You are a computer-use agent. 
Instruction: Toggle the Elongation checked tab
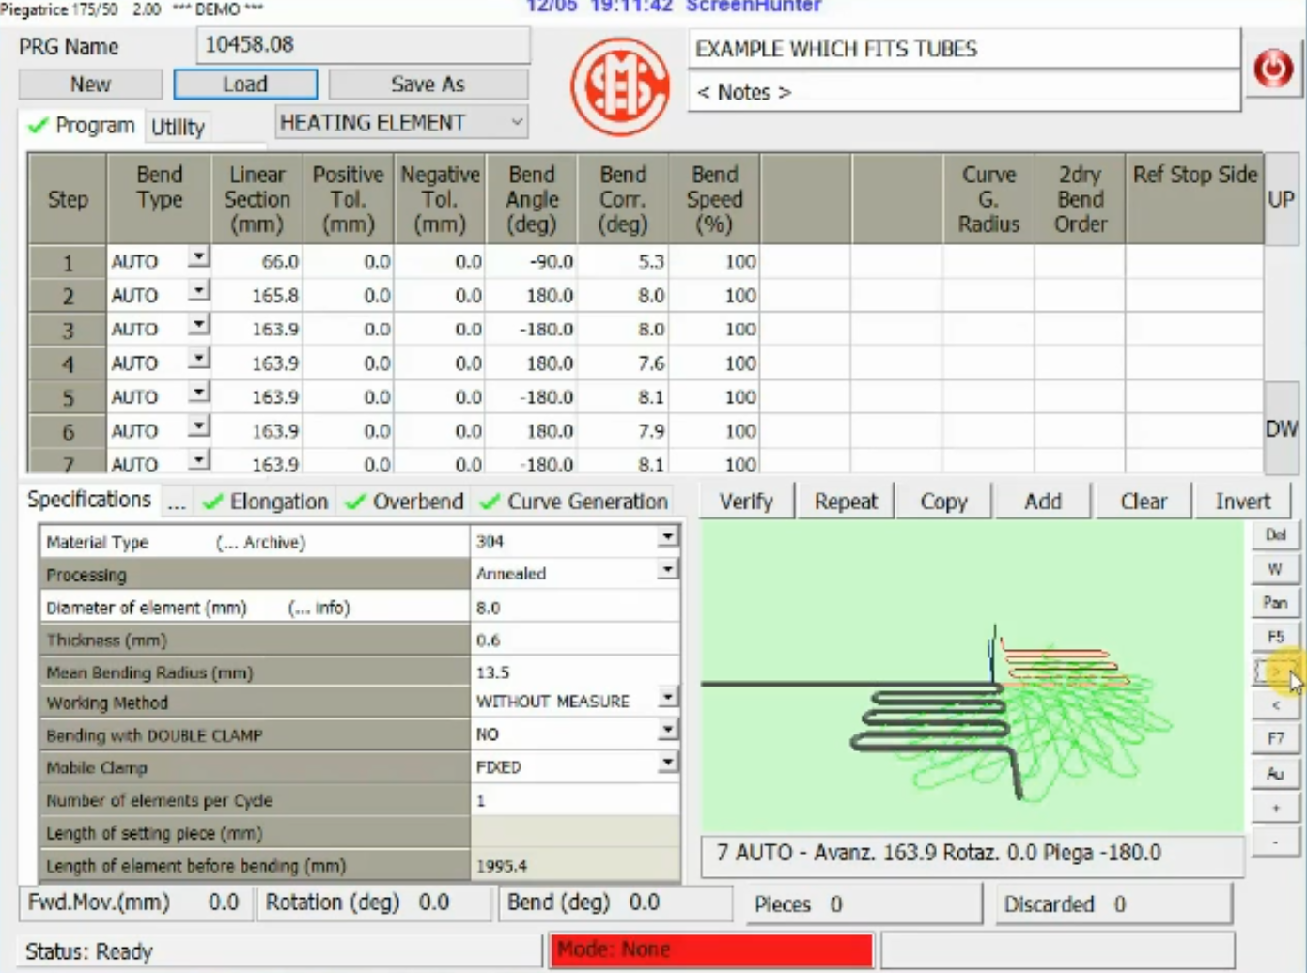pyautogui.click(x=266, y=502)
